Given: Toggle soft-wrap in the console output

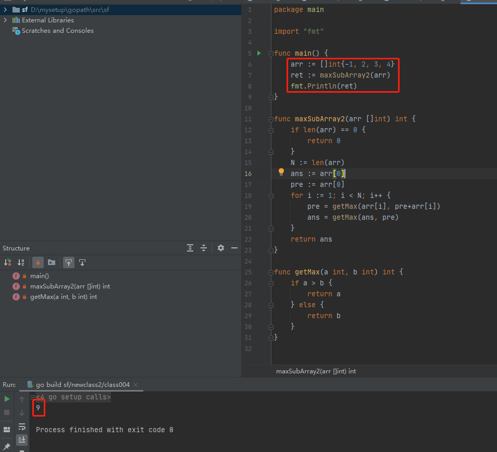Looking at the screenshot, I should pyautogui.click(x=21, y=426).
